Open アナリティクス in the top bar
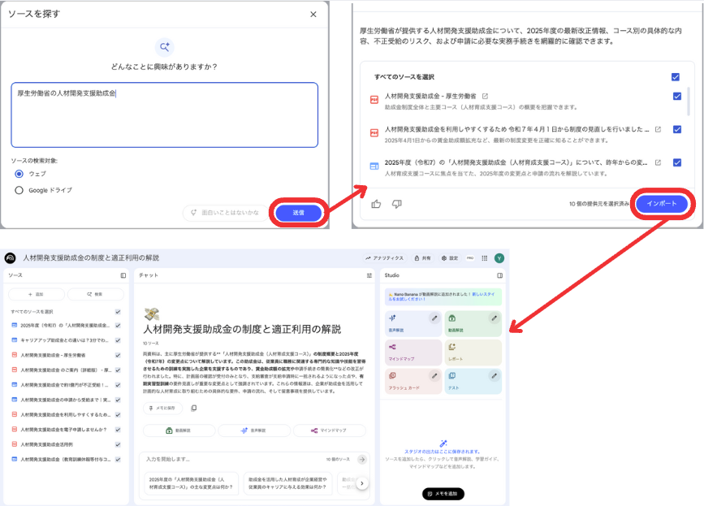 click(384, 257)
